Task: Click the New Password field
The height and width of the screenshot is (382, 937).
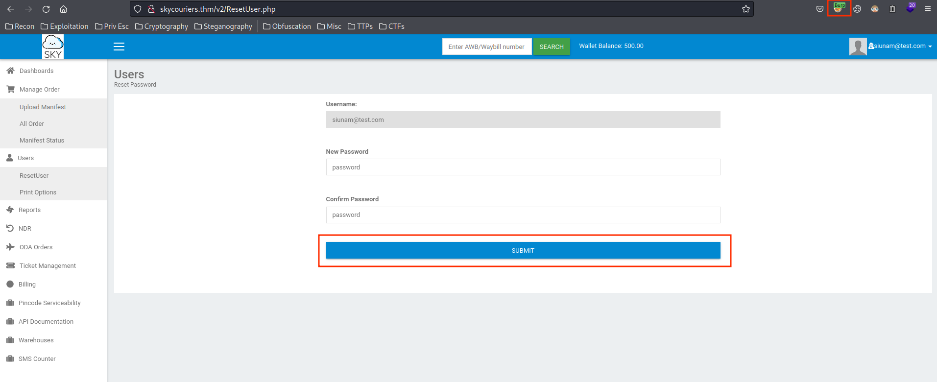Action: click(523, 167)
